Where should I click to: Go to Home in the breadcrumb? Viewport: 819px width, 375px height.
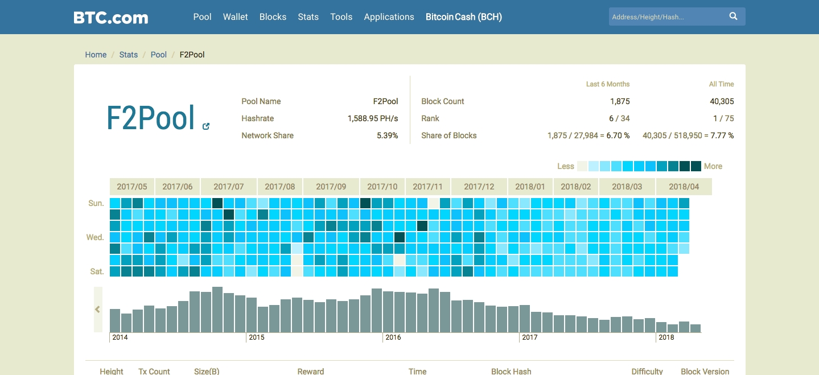96,55
